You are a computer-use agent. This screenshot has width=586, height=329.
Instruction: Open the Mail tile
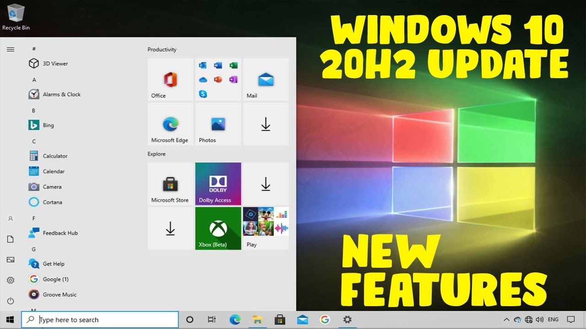point(266,80)
